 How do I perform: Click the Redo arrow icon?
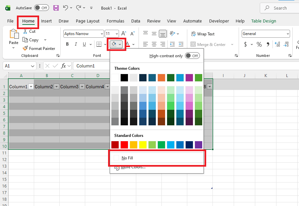pos(79,8)
